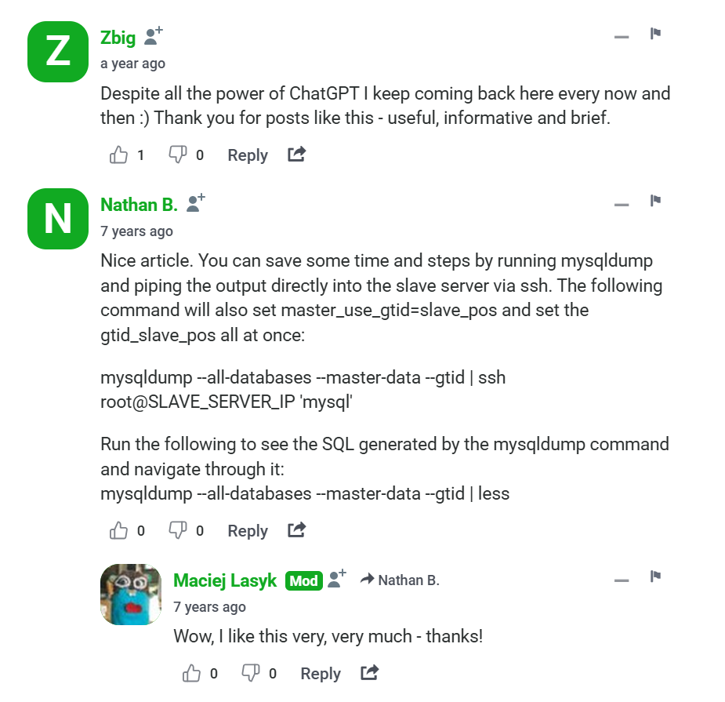Reply to Nathan B.'s comment

[248, 531]
